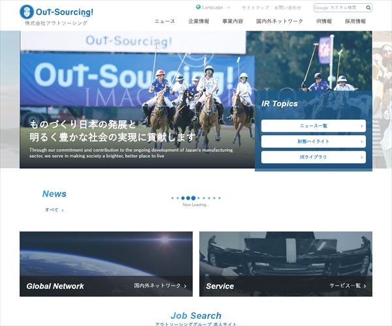The image size is (392, 326).
Task: Click the 財務ハイライト button
Action: tap(314, 141)
